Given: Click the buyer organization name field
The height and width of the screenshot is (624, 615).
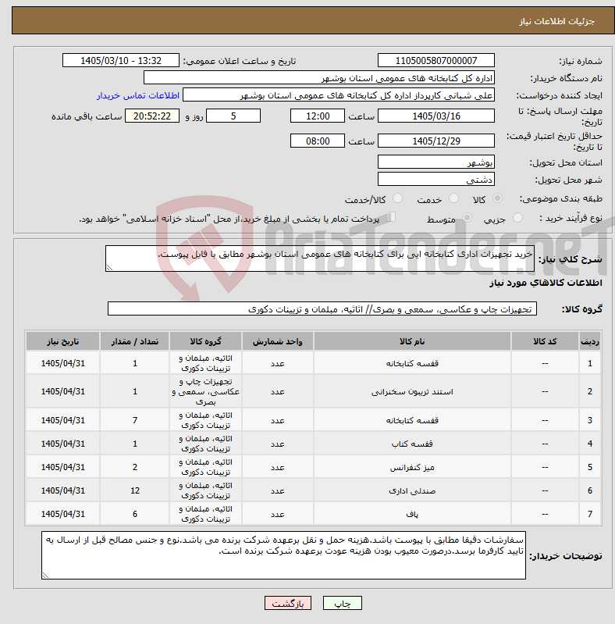Looking at the screenshot, I should point(319,77).
